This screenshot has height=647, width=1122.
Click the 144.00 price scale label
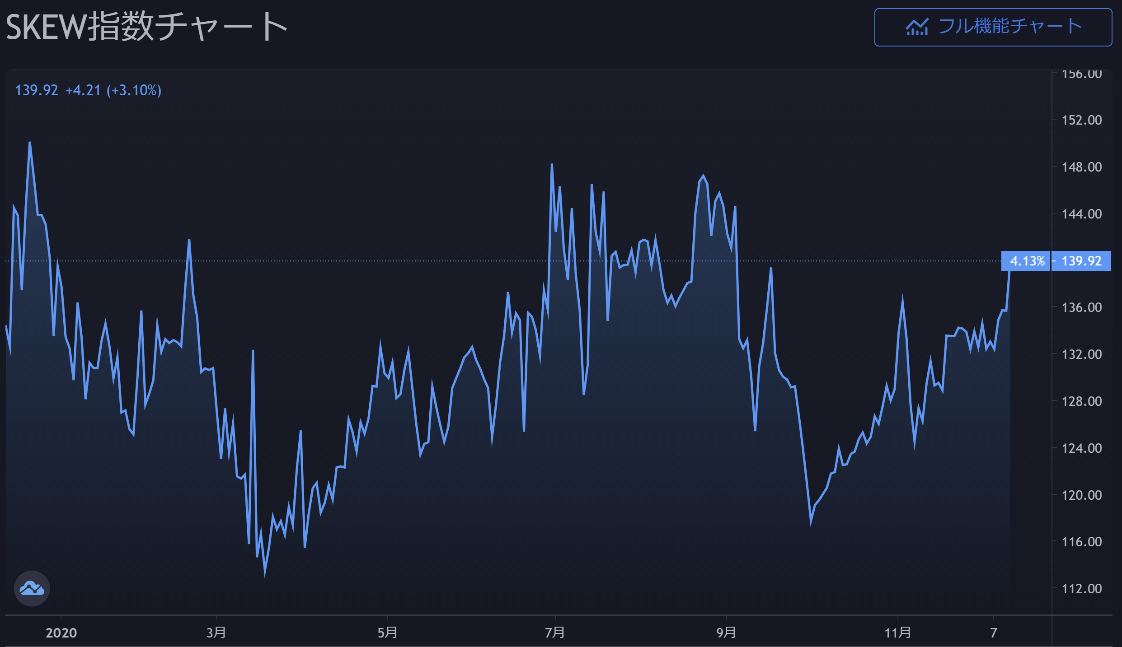1081,214
